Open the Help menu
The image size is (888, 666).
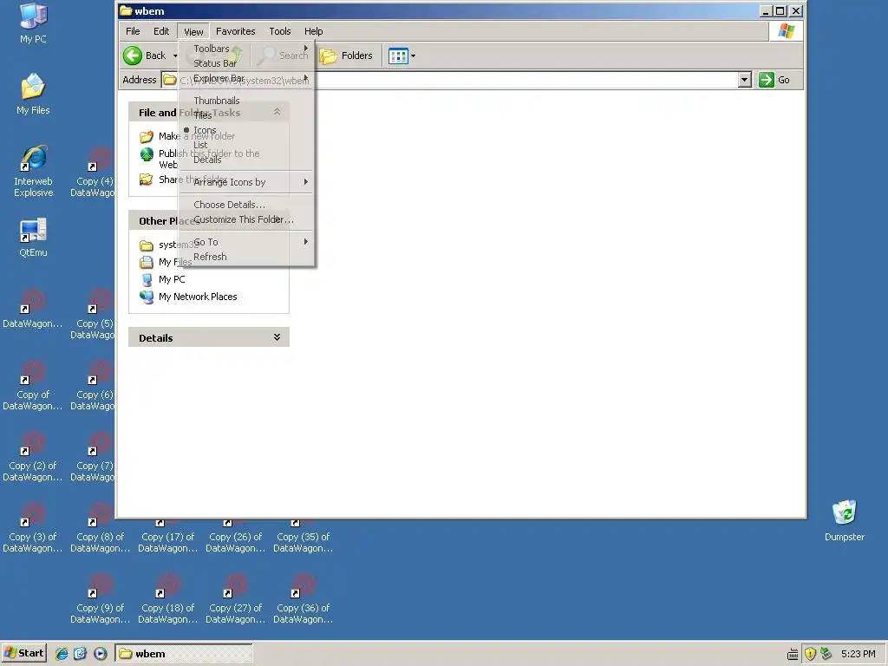click(313, 31)
